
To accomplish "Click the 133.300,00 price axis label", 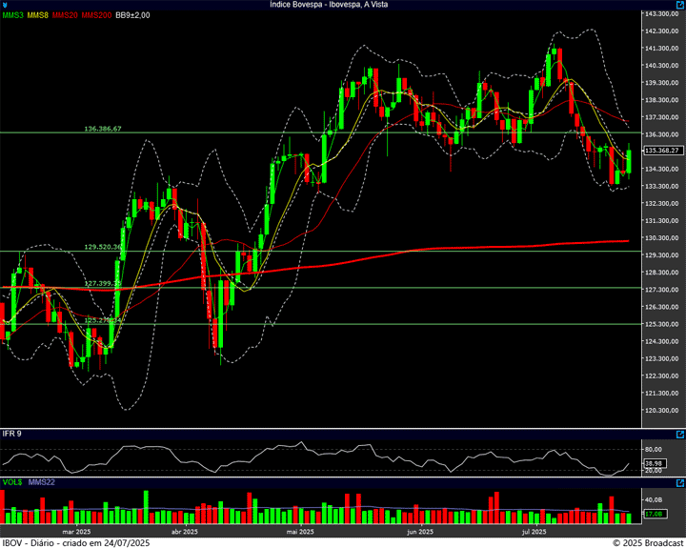I will tap(662, 187).
